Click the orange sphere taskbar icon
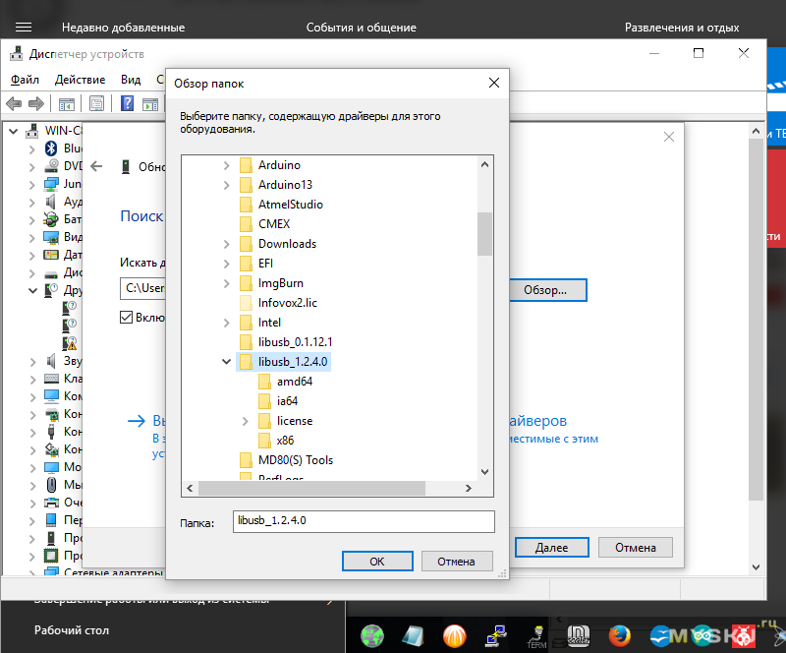This screenshot has width=786, height=653. (x=455, y=636)
